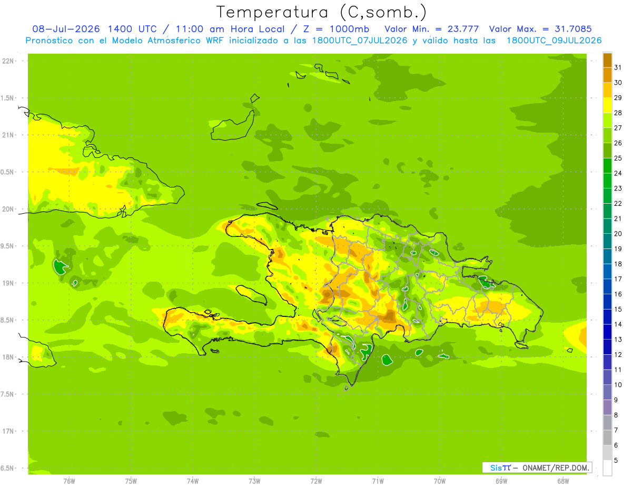Click the blue legend swatch between 16 and 17
The height and width of the screenshot is (488, 632).
coord(607,286)
